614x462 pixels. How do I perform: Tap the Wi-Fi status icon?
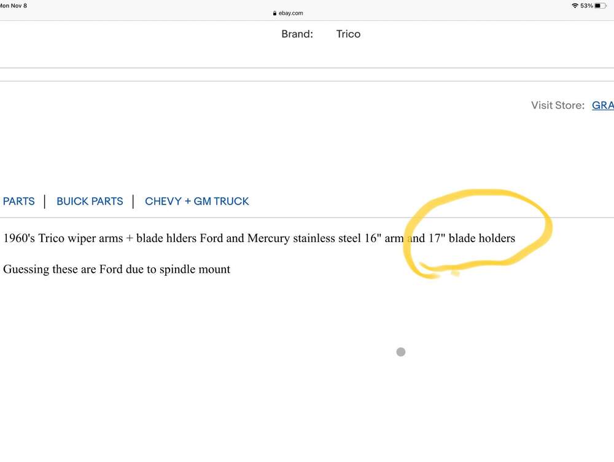coord(575,6)
